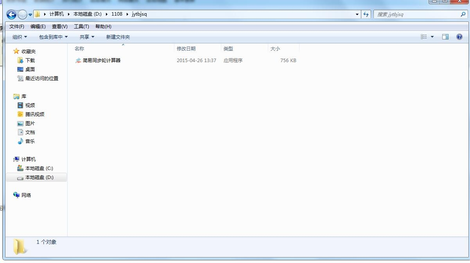Click the 下载 folder icon

click(x=20, y=60)
